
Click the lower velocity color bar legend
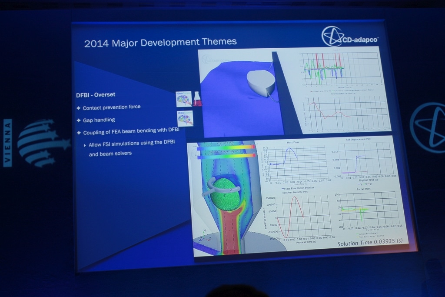pos(226,156)
